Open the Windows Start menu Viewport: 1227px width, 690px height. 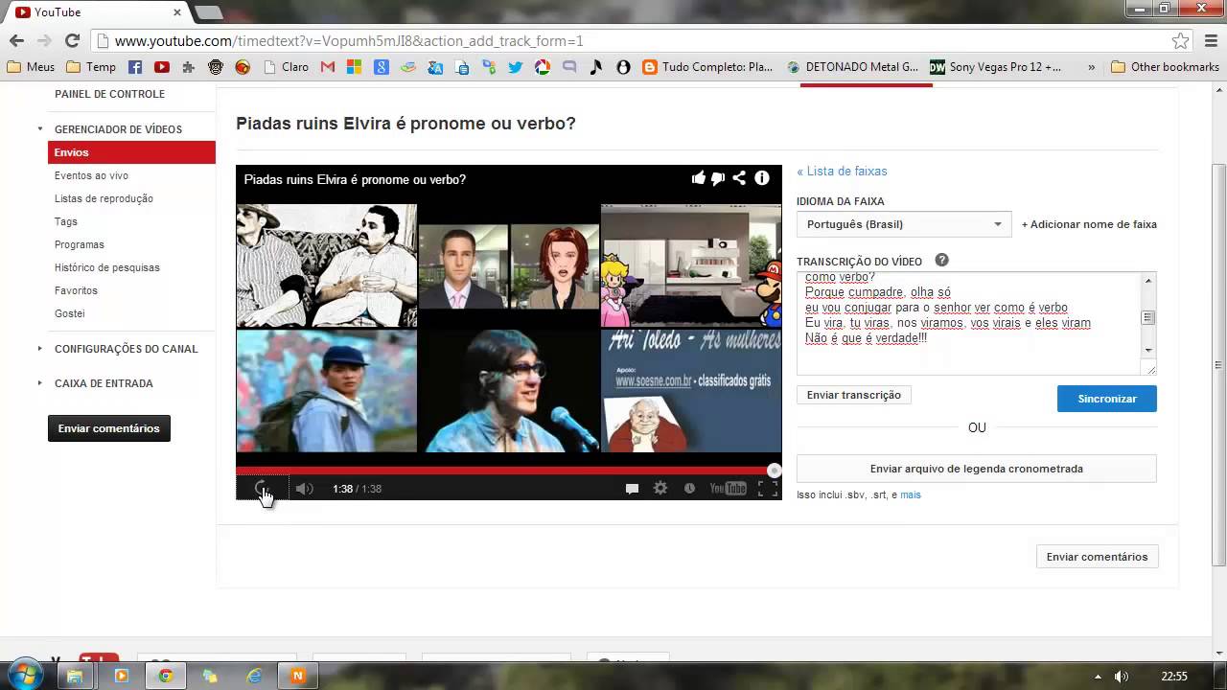click(x=25, y=675)
